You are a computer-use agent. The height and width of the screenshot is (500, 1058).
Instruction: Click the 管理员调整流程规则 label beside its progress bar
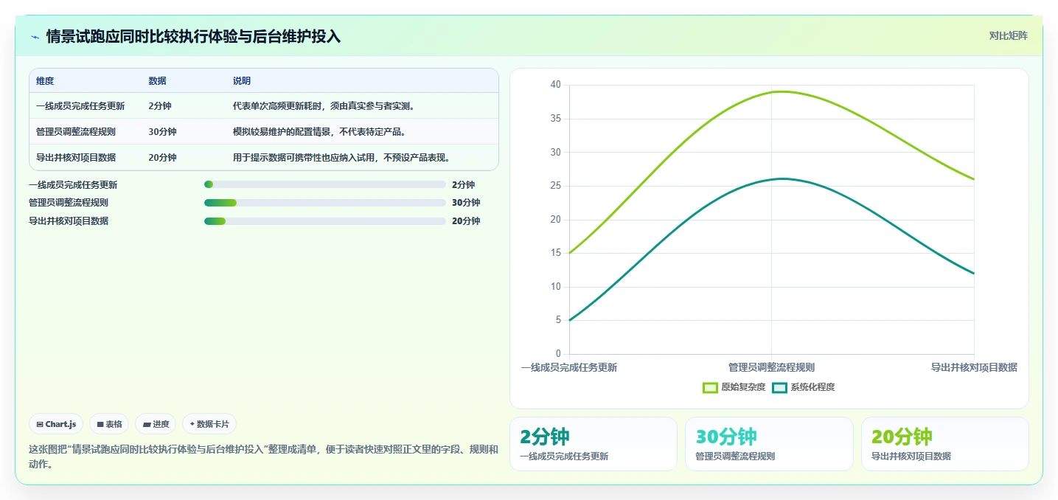tap(69, 203)
